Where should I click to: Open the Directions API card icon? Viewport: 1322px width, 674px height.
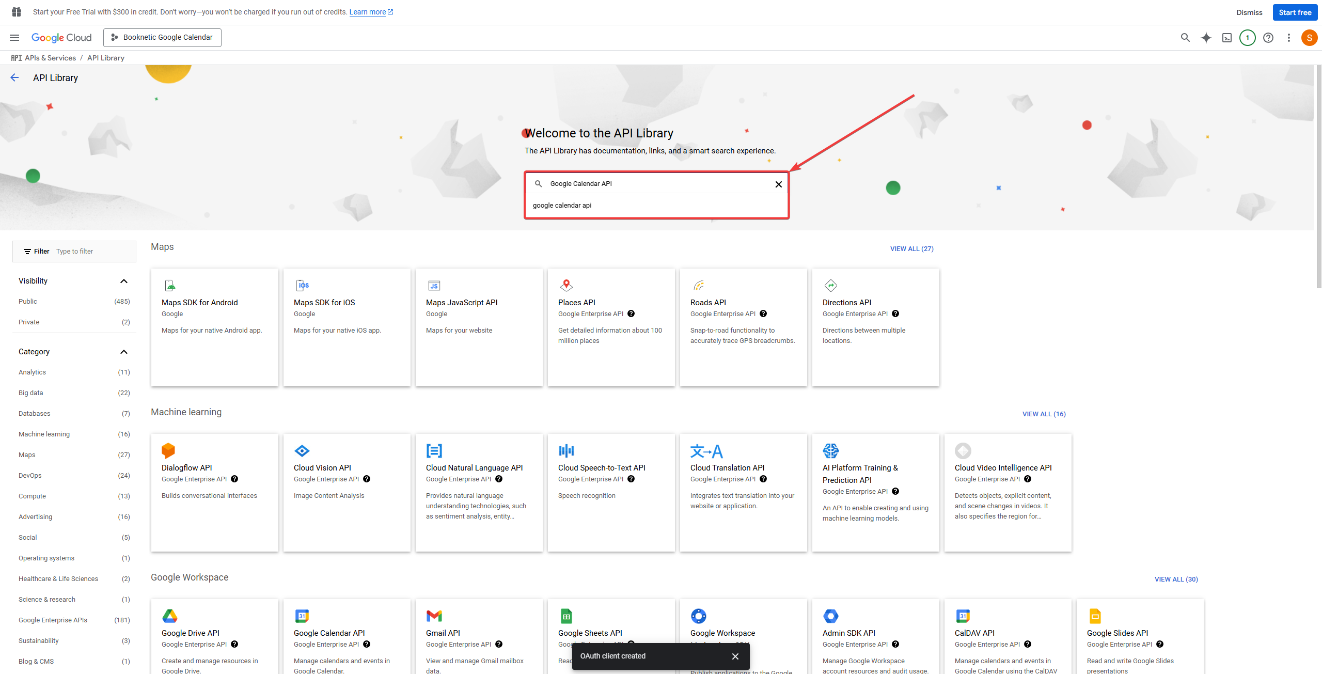point(831,285)
